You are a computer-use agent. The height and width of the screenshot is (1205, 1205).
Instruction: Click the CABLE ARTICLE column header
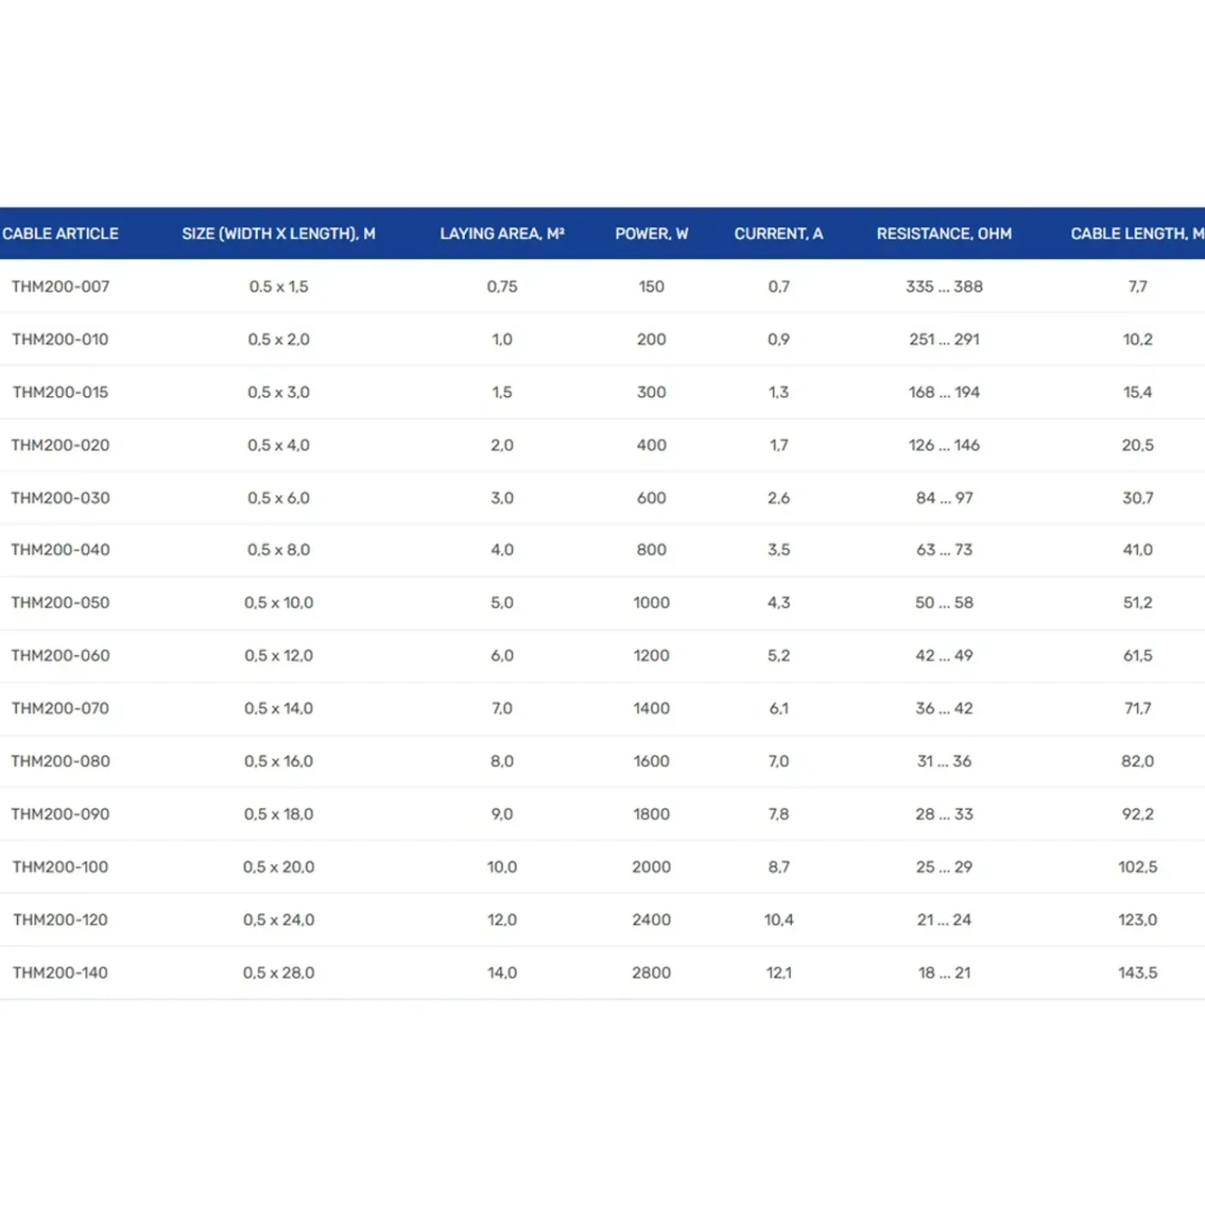(60, 233)
